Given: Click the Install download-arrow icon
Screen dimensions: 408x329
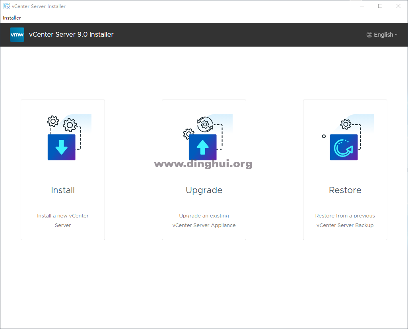Looking at the screenshot, I should [x=61, y=147].
